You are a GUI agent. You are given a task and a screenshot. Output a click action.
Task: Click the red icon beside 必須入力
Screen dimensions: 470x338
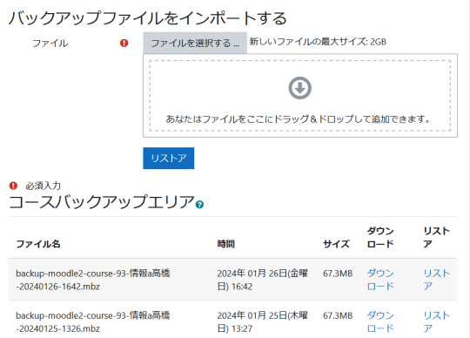point(13,186)
